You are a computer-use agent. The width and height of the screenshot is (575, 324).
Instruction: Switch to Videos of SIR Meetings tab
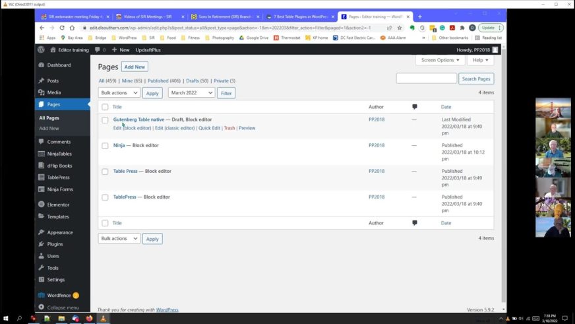[150, 16]
